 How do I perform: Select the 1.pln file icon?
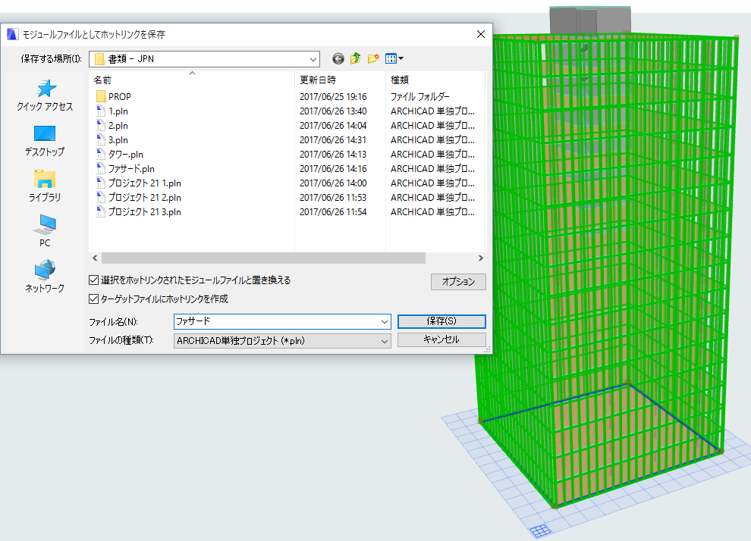pyautogui.click(x=101, y=111)
